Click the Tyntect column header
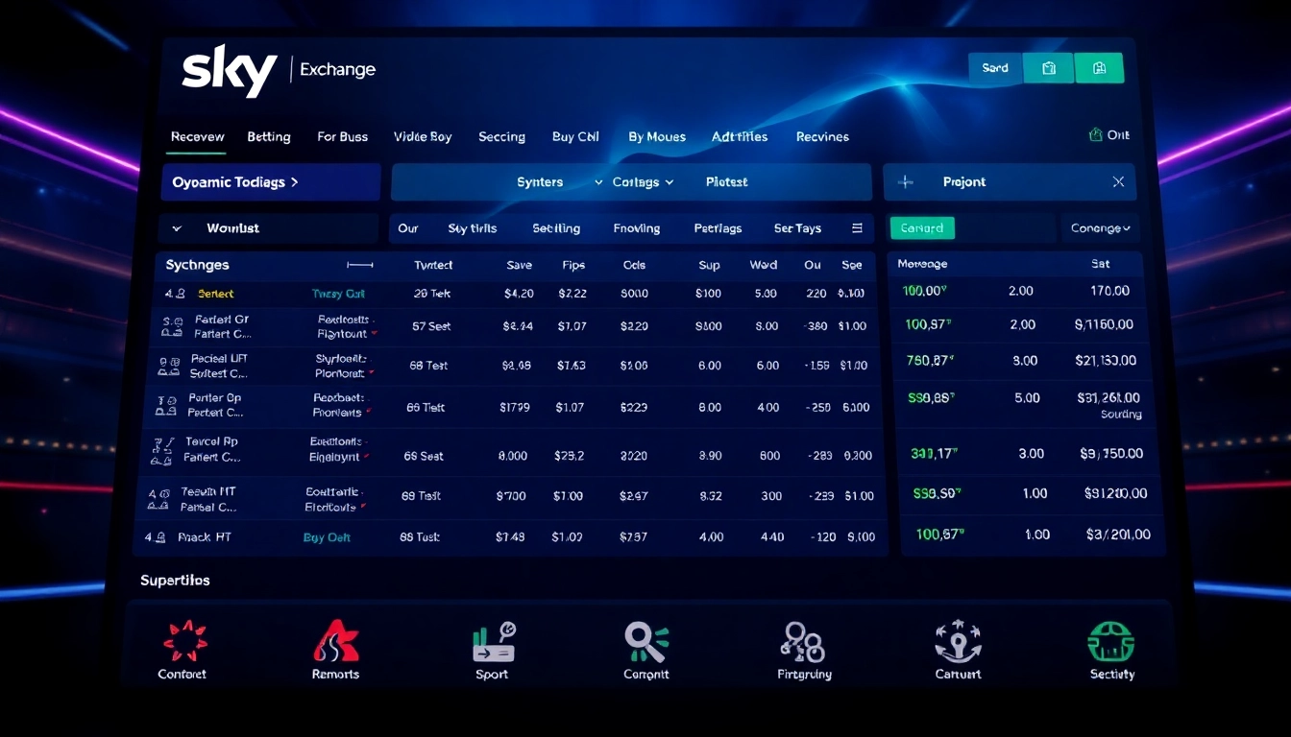 (433, 266)
